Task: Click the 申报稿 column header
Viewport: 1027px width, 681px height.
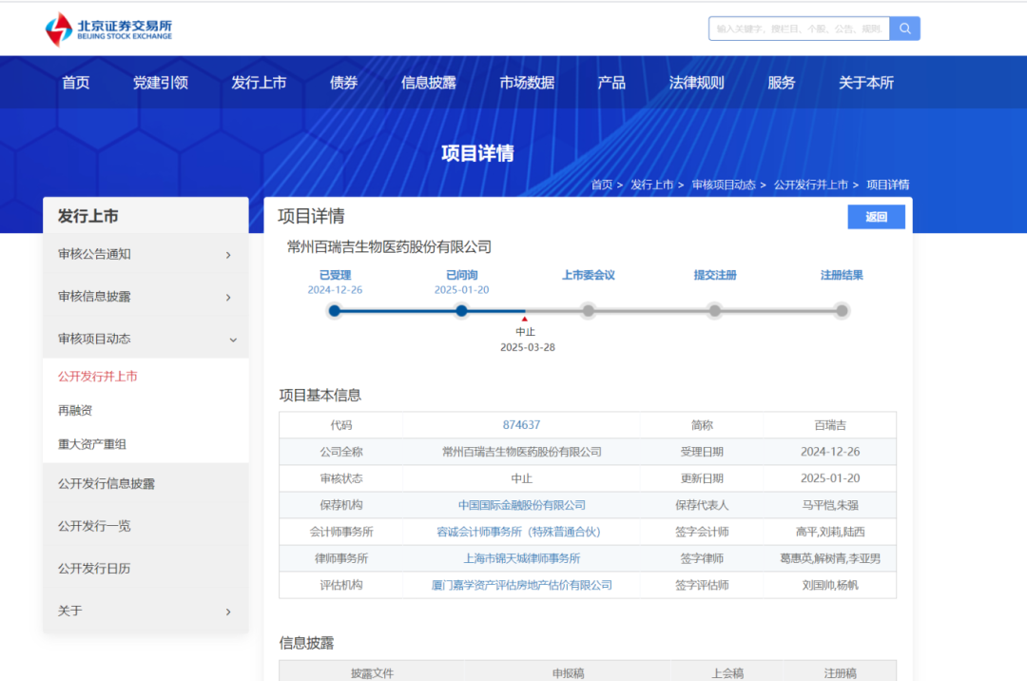Action: click(x=568, y=673)
